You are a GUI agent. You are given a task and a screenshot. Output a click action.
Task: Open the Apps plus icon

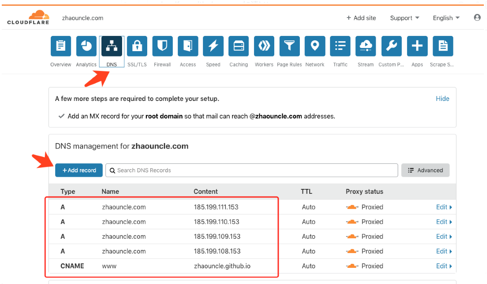417,46
